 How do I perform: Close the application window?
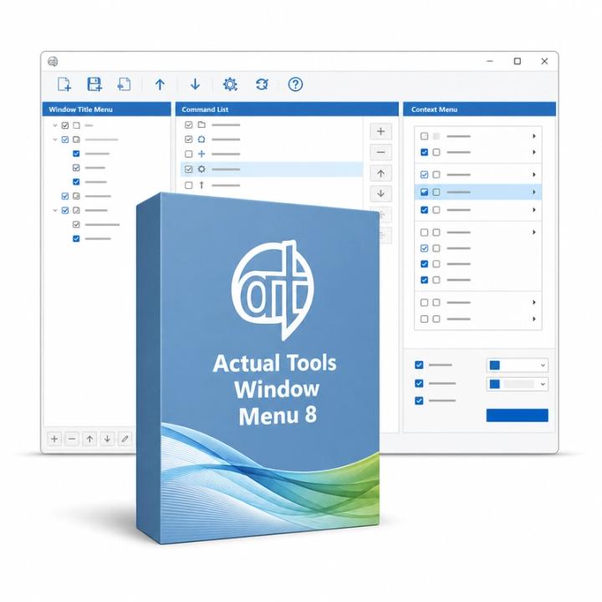[544, 61]
